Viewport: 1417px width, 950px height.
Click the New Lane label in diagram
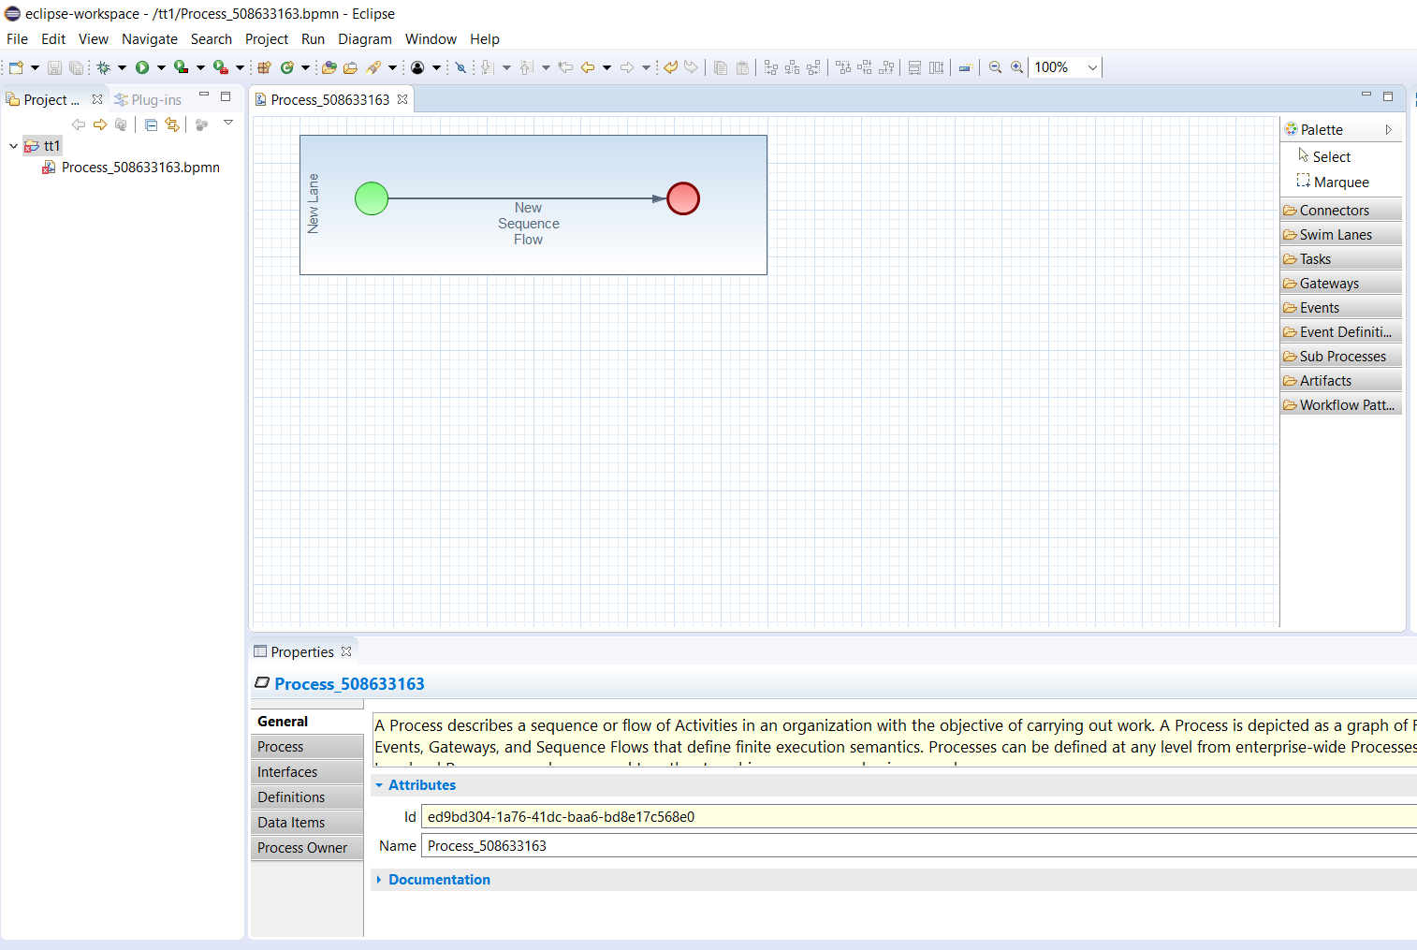(314, 203)
